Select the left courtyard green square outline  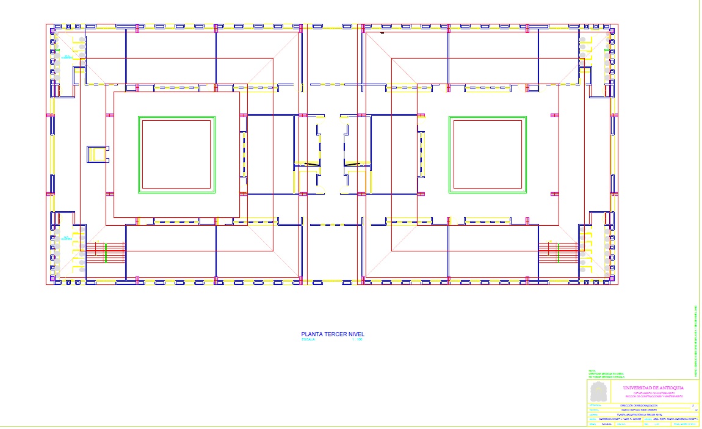[x=177, y=117]
